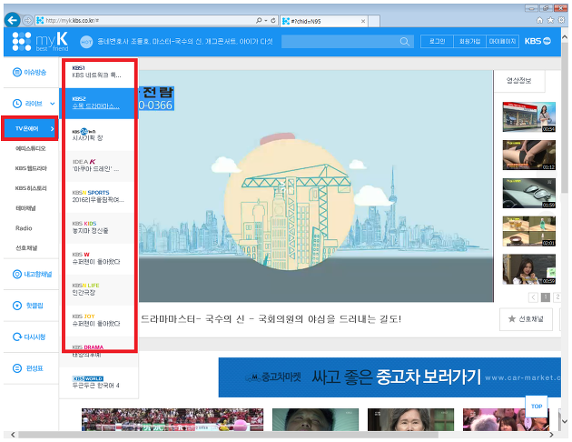Select the KBSN SPORTS channel entry
The height and width of the screenshot is (442, 572).
click(99, 196)
